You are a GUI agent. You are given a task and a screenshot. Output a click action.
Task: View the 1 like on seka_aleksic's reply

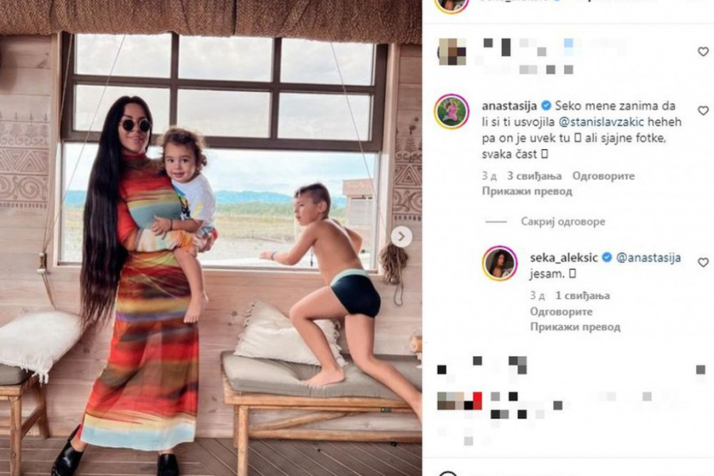point(582,296)
